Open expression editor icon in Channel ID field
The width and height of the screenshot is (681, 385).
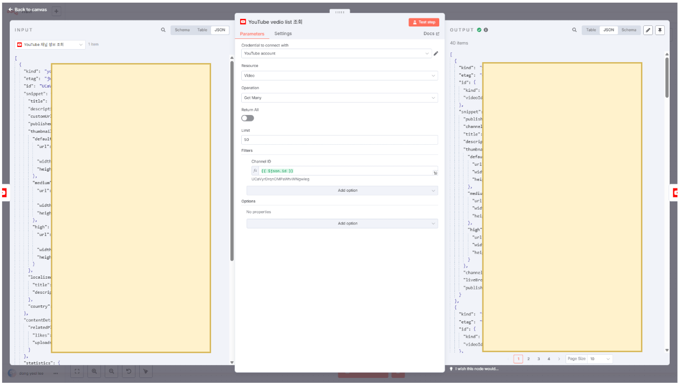click(434, 173)
